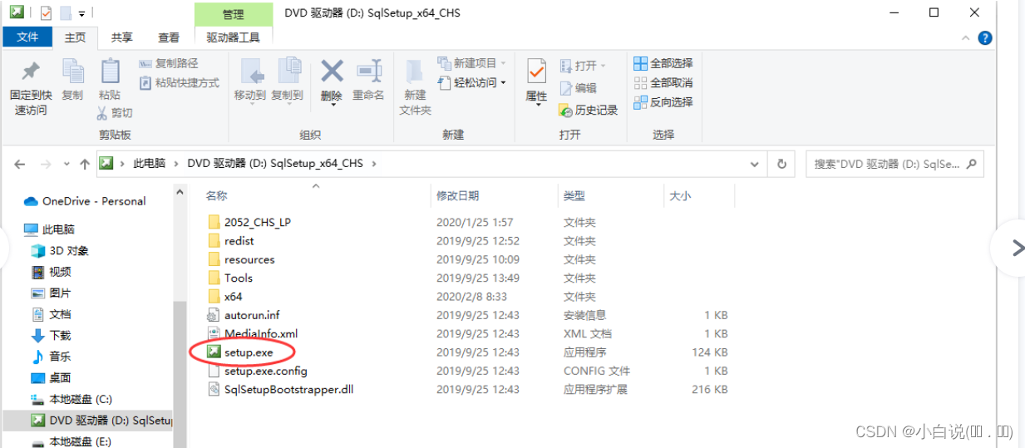Viewport: 1025px width, 448px height.
Task: Refresh the current folder
Action: [x=781, y=164]
